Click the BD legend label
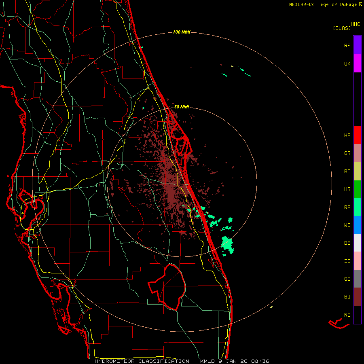This screenshot has height=364, width=364. point(347,171)
